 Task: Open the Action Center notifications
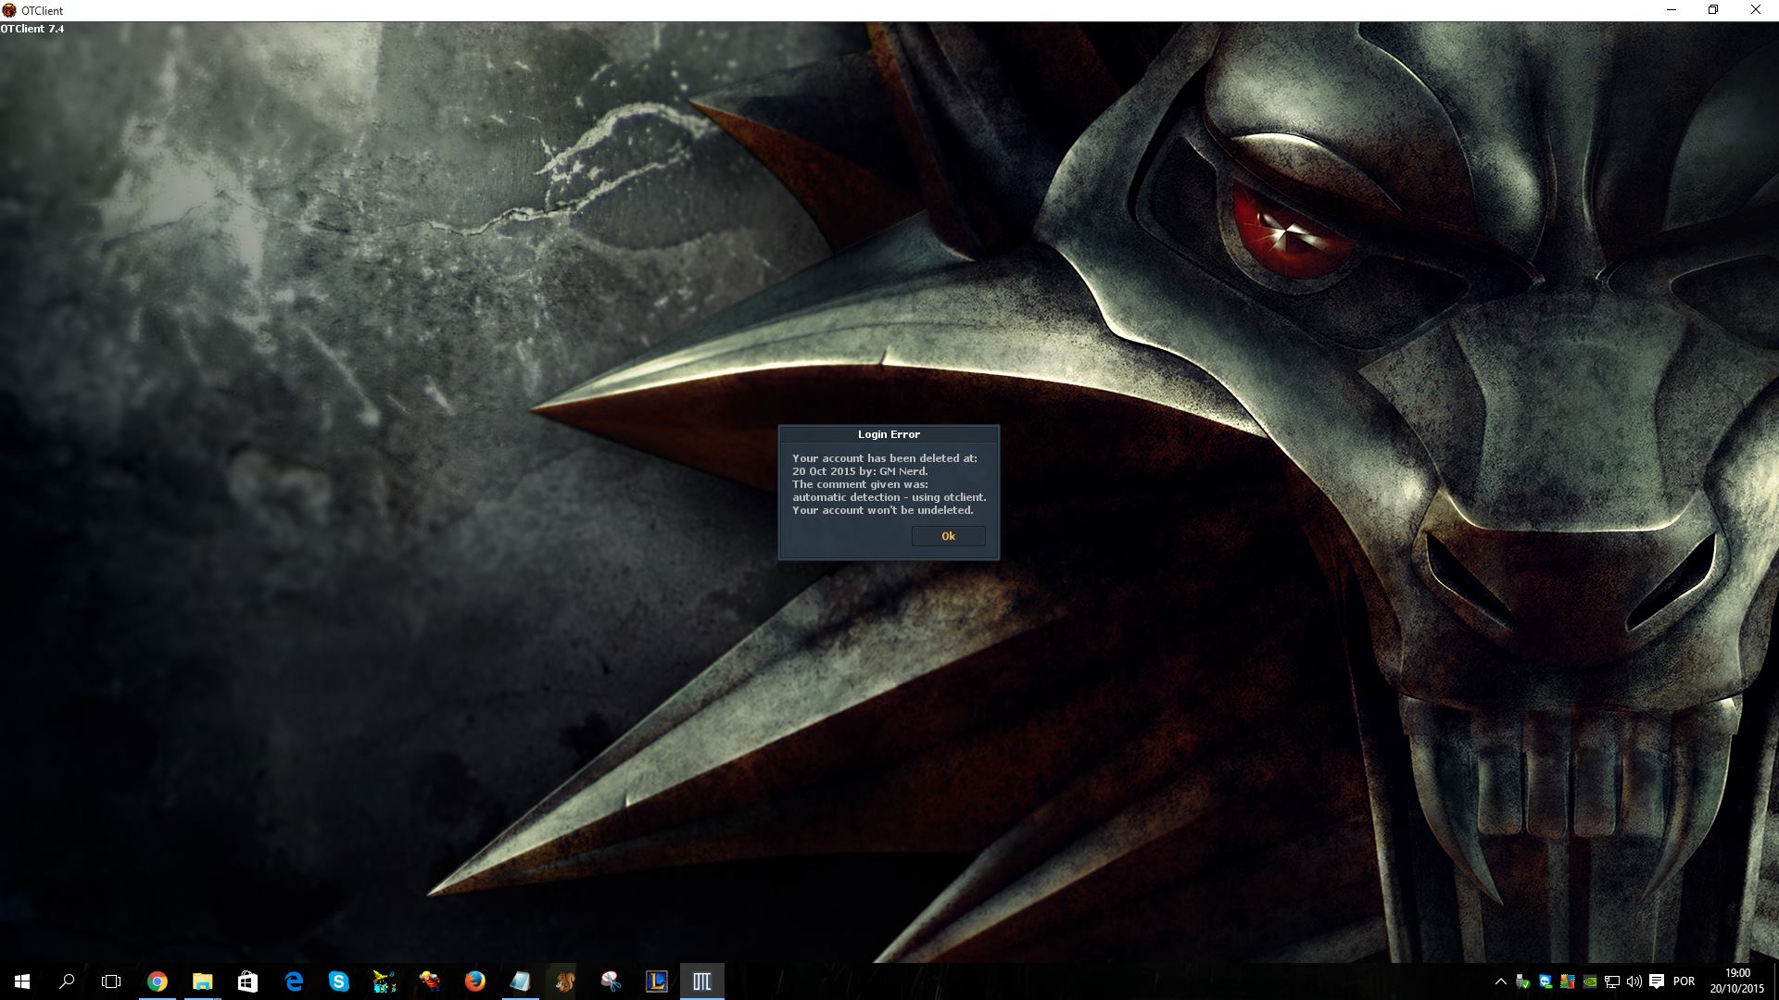(x=1656, y=981)
